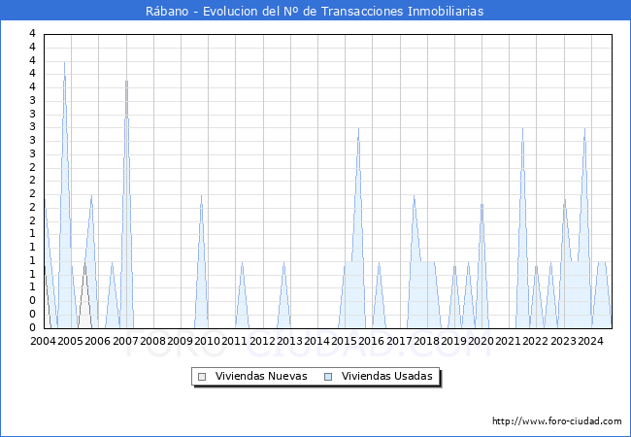631x437 pixels.
Task: Click the 2007 peak of used homes
Action: tap(126, 82)
